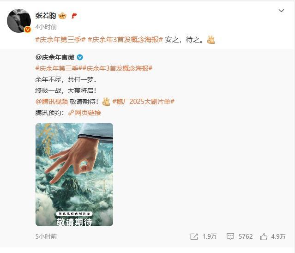Like the post with thumbs-up icon
This screenshot has height=253, width=295.
click(x=264, y=236)
